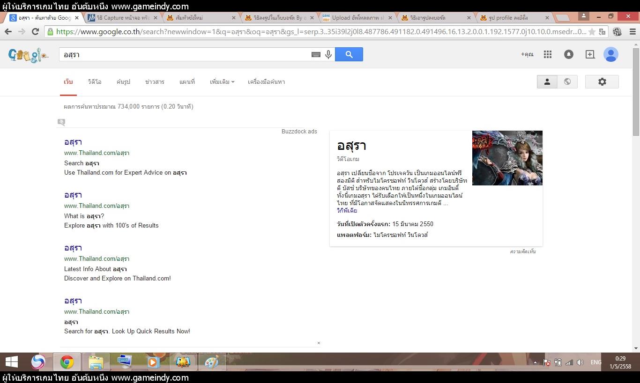The image size is (640, 383).
Task: Open the วิกิพีเดีย link in knowledge panel
Action: [347, 211]
